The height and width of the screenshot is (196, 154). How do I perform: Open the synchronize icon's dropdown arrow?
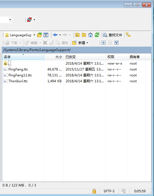point(34,20)
